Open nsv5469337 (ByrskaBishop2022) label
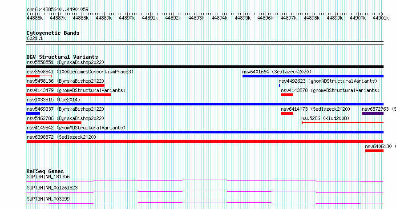396x209 pixels. (x=65, y=109)
